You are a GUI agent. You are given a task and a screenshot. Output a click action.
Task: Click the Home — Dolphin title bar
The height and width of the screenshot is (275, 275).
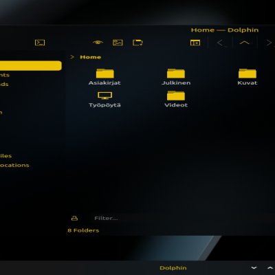pos(225,30)
